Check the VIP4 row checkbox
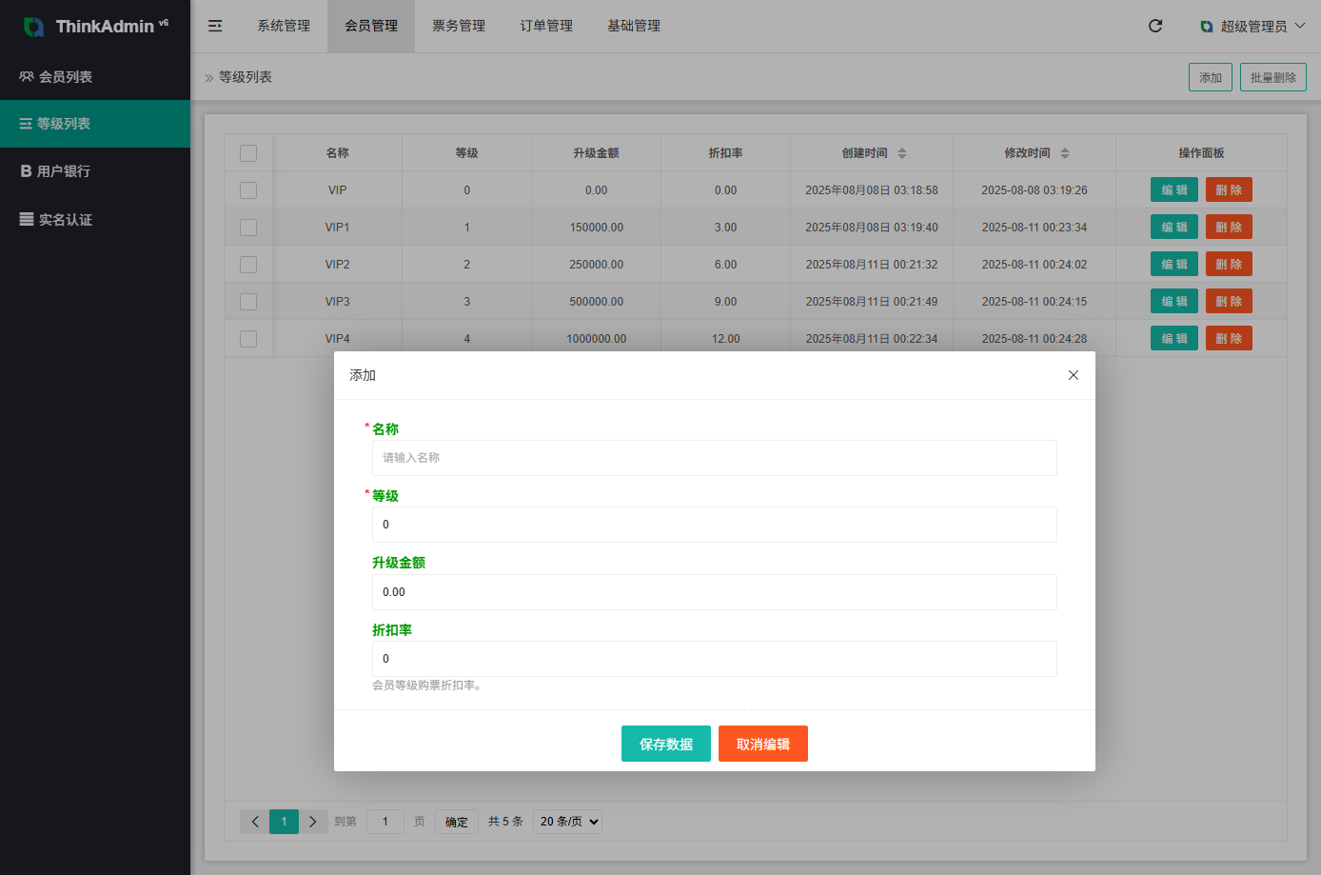The image size is (1321, 875). click(x=248, y=339)
